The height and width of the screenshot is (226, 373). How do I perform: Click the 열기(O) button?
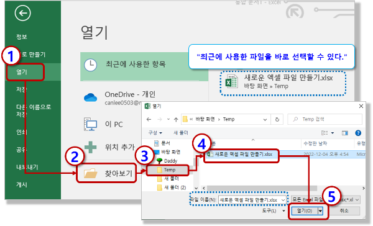305,211
